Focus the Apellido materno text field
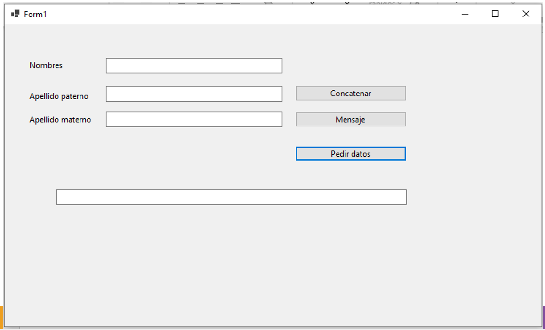545x330 pixels. pos(194,119)
